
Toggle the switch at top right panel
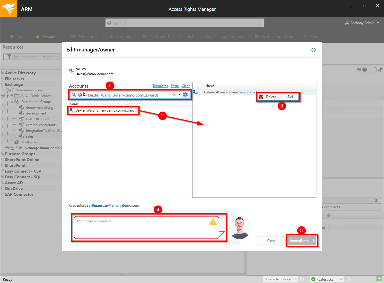coord(369,70)
